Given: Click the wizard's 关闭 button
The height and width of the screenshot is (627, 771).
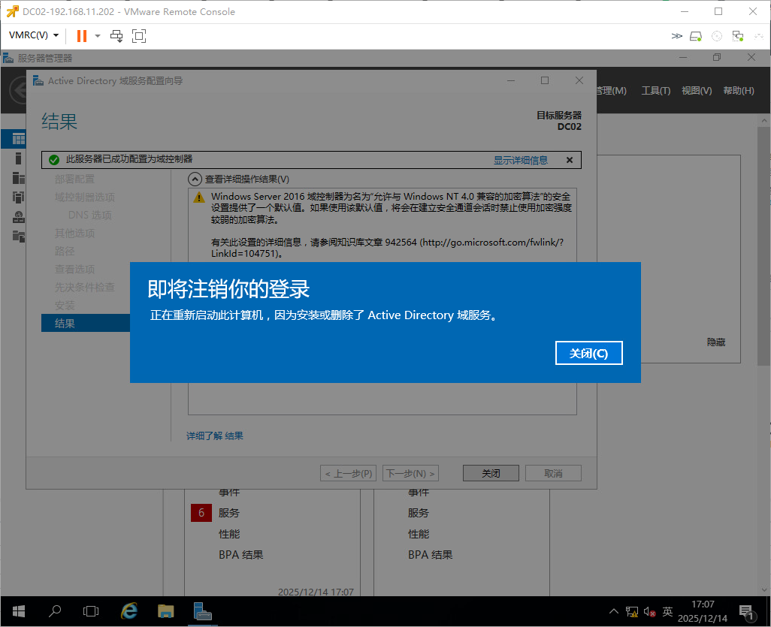Looking at the screenshot, I should pyautogui.click(x=491, y=473).
